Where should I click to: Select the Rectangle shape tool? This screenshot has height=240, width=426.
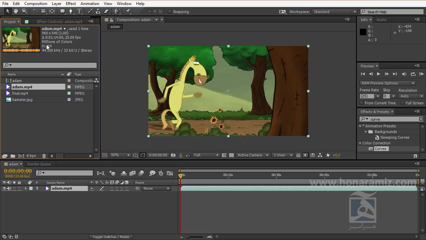[62, 11]
